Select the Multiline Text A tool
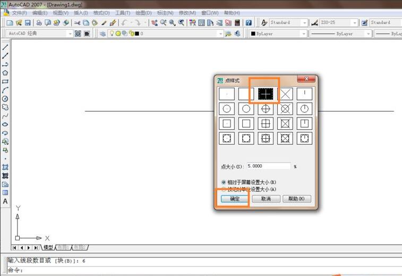 pos(5,202)
